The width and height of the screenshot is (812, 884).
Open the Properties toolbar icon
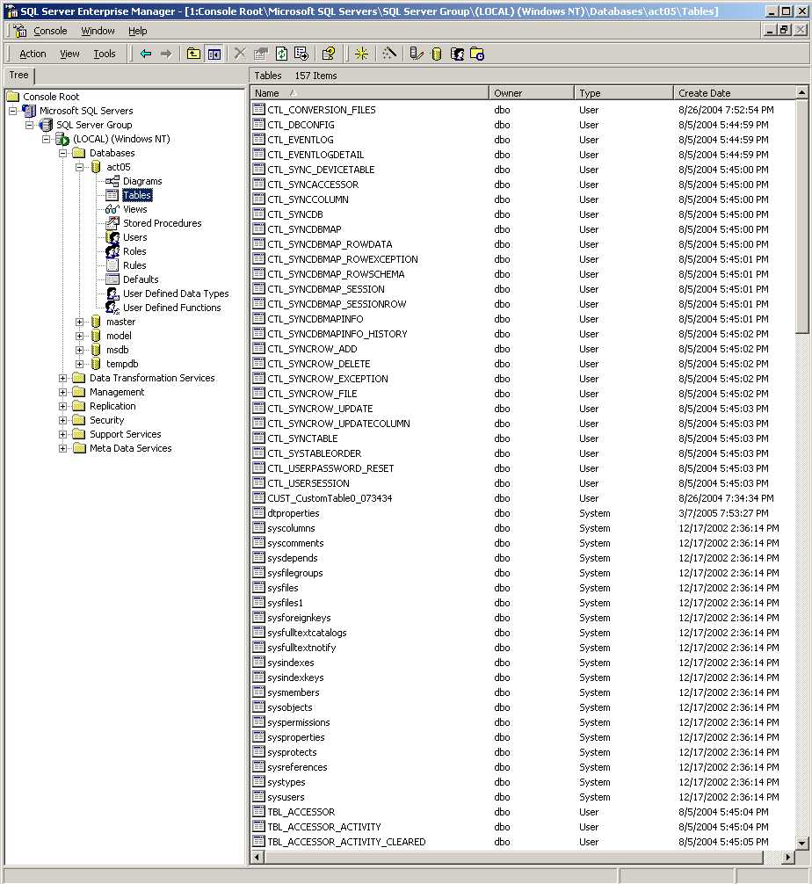click(x=260, y=54)
